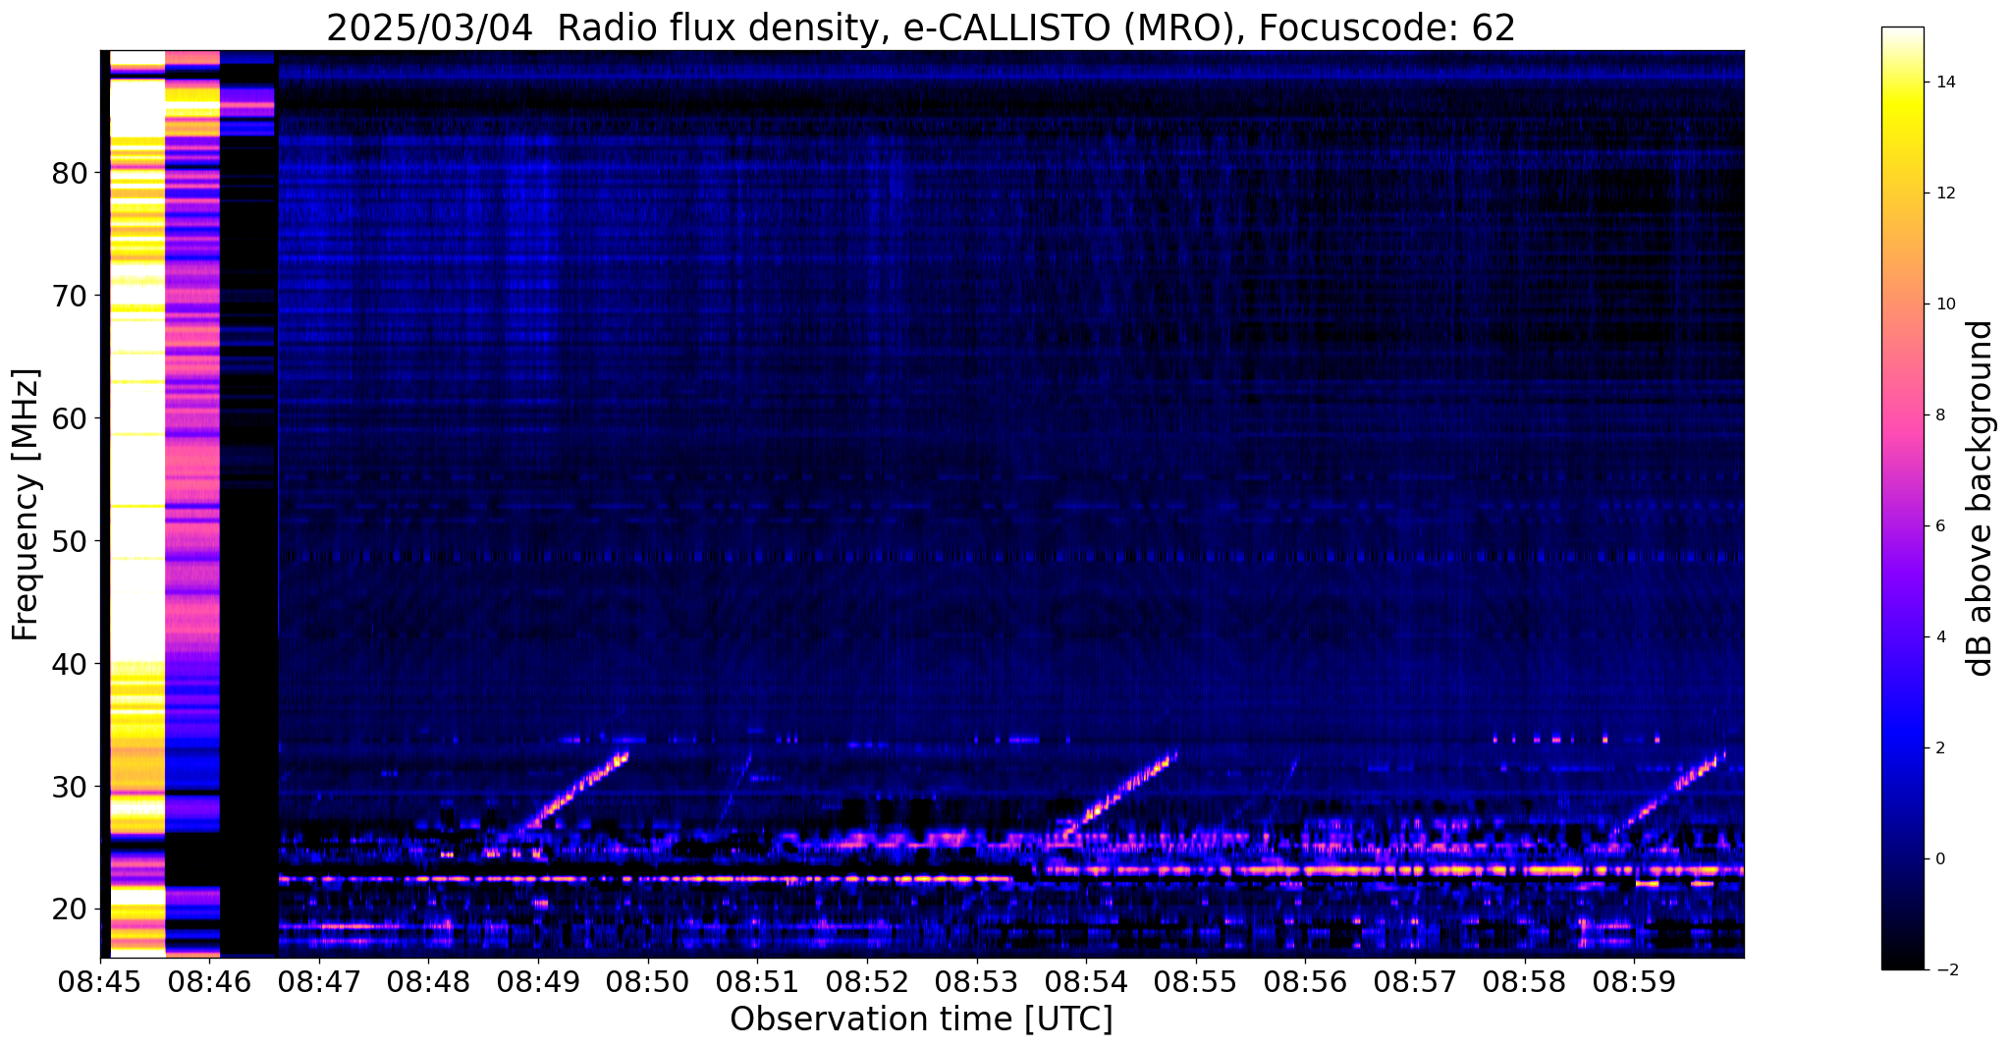
Task: Click the 08:56 time tick label
Action: [1305, 982]
